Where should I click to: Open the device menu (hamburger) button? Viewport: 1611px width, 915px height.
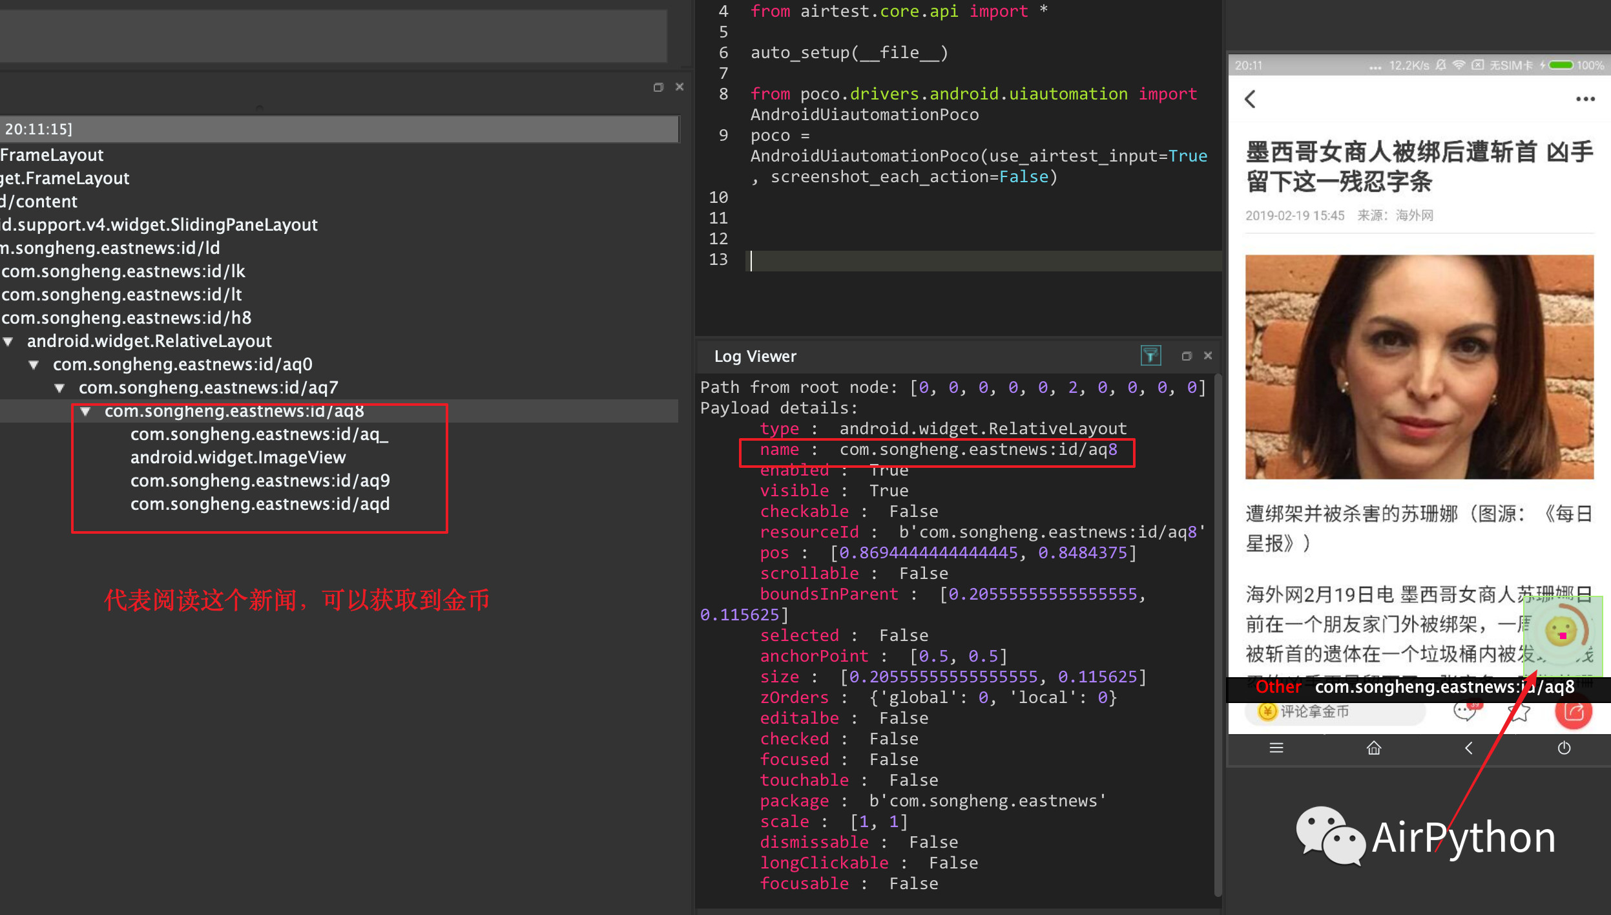(1276, 748)
